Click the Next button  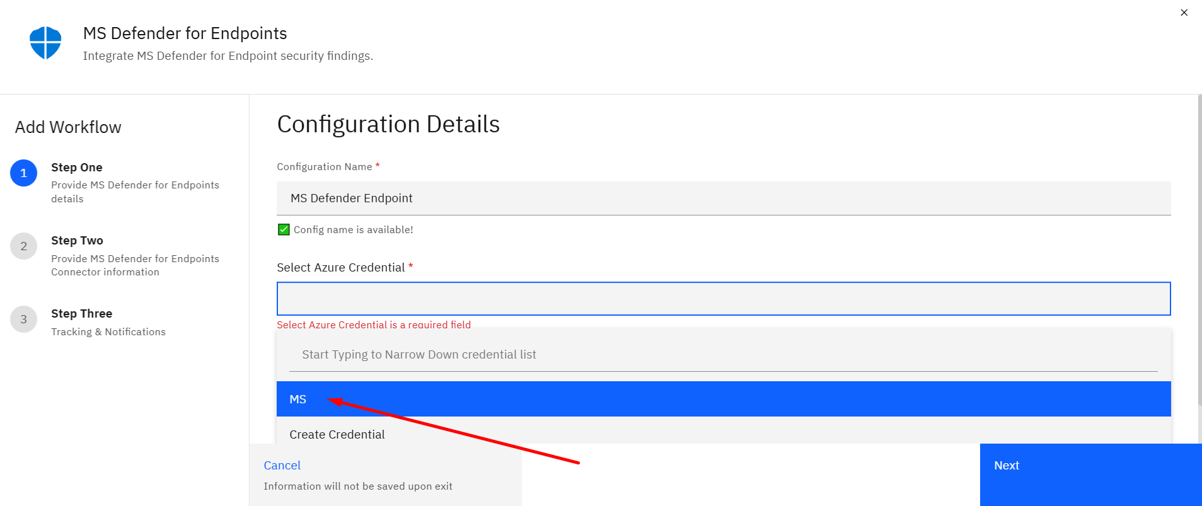click(x=1090, y=474)
